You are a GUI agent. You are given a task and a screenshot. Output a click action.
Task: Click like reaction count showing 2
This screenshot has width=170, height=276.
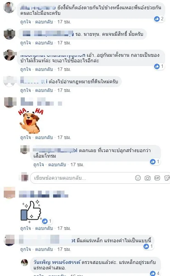[159, 19]
